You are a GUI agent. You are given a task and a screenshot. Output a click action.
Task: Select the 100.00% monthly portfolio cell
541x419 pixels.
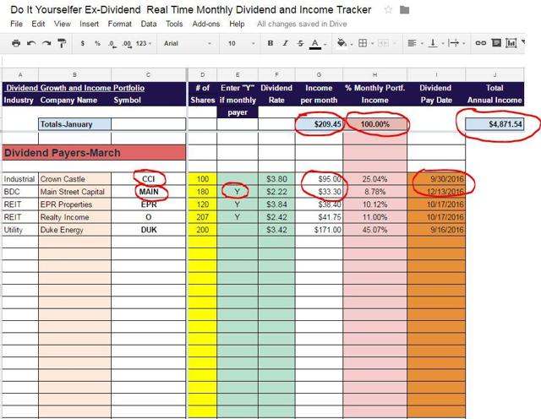coord(375,124)
